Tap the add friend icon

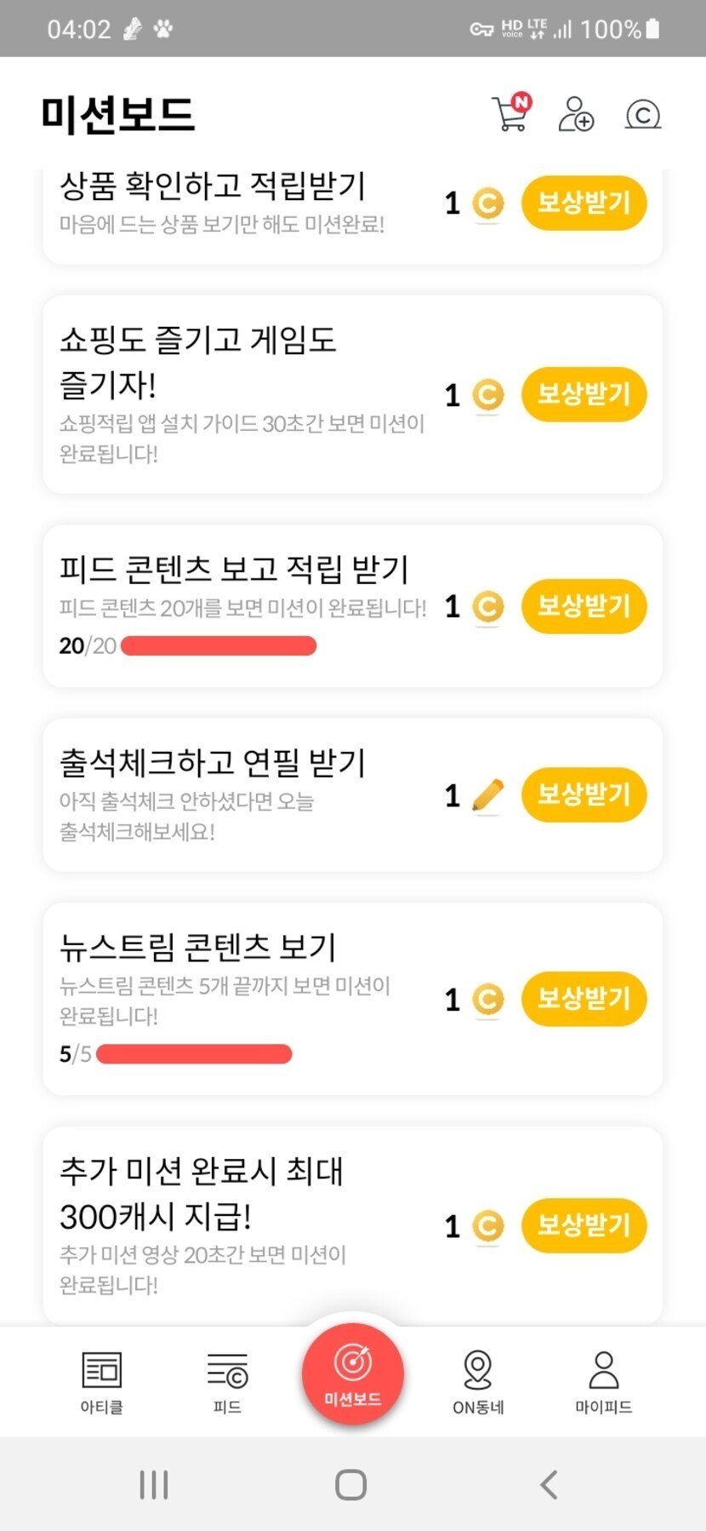coord(576,114)
